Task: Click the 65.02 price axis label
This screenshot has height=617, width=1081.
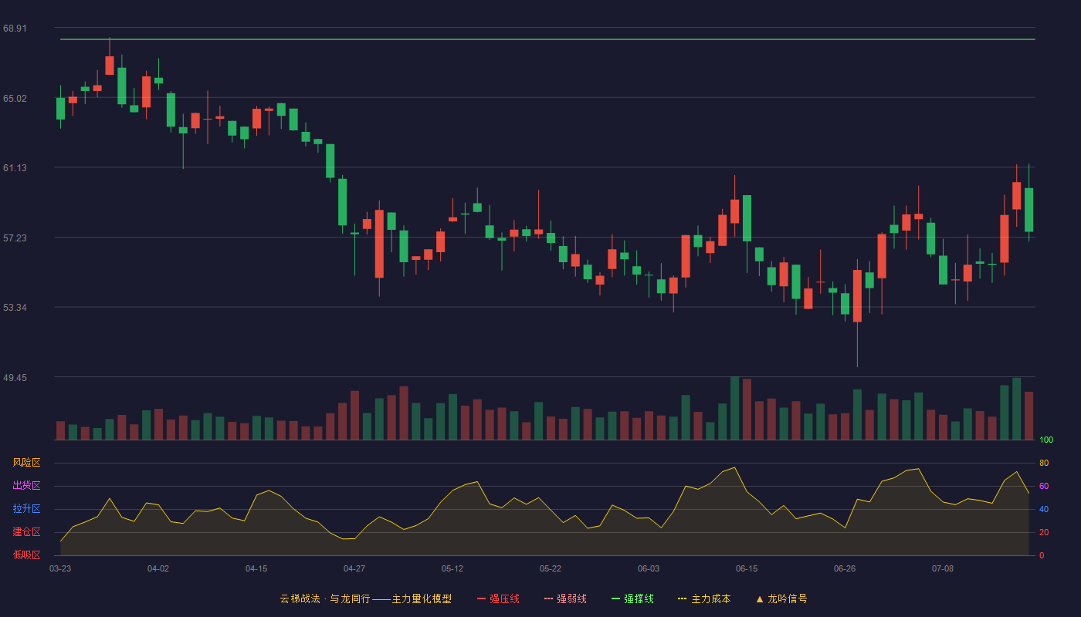Action: (x=15, y=98)
